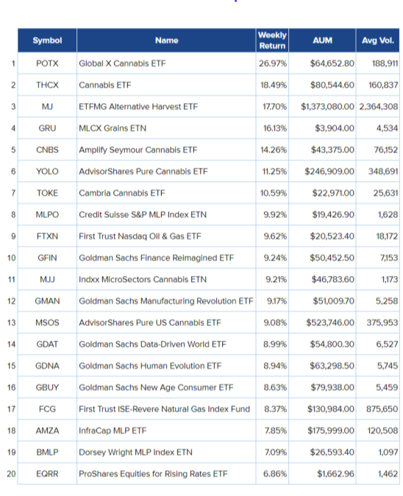Image resolution: width=403 pixels, height=496 pixels.
Task: Click the Amplify Seymour Cannabis ETF name
Action: 138,149
